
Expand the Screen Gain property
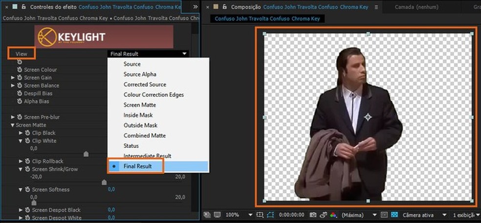pyautogui.click(x=13, y=78)
